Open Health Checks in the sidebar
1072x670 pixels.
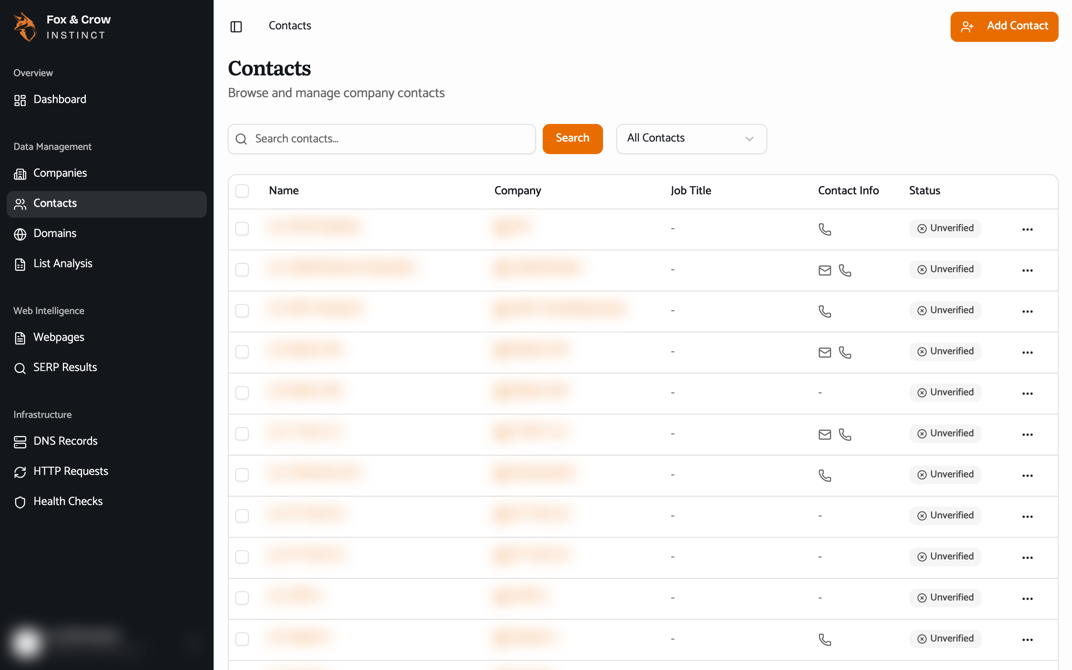pyautogui.click(x=106, y=502)
